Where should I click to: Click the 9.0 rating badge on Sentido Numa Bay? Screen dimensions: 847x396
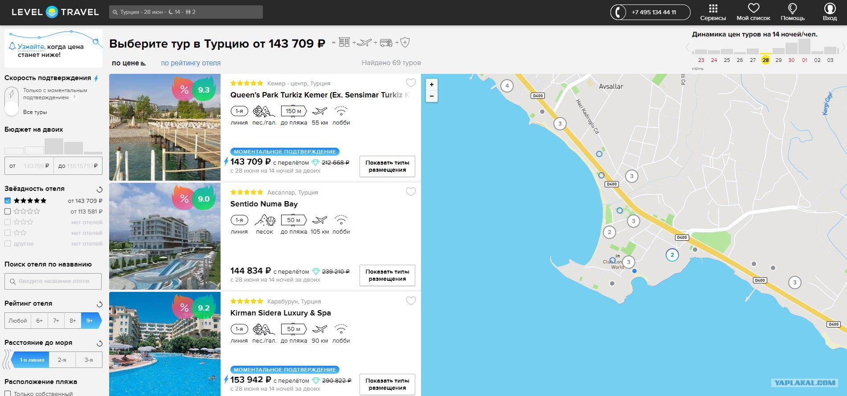(204, 198)
